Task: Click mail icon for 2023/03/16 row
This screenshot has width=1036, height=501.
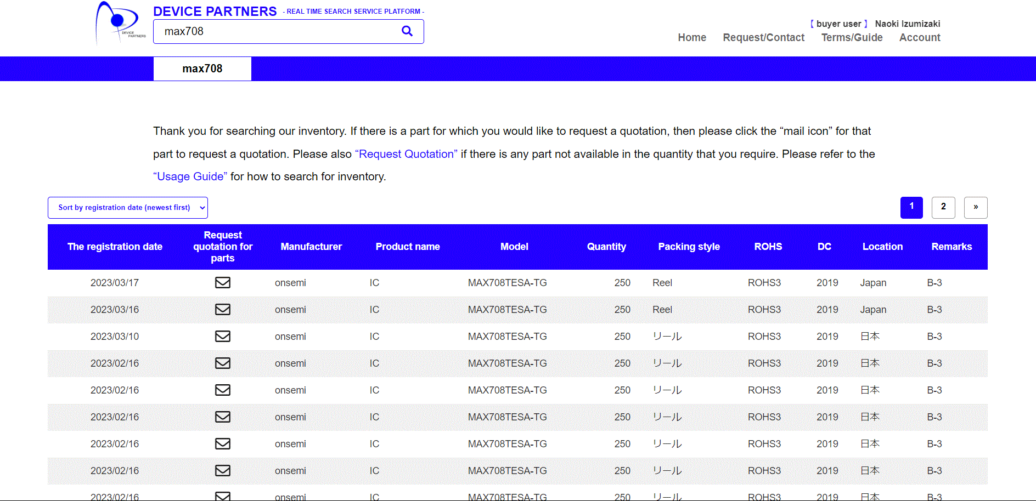Action: click(222, 310)
